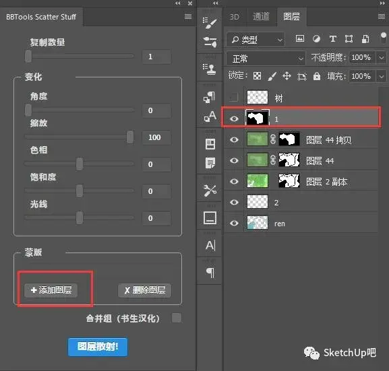Click the blue 图层散射! button
Image resolution: width=389 pixels, height=371 pixels.
click(98, 347)
